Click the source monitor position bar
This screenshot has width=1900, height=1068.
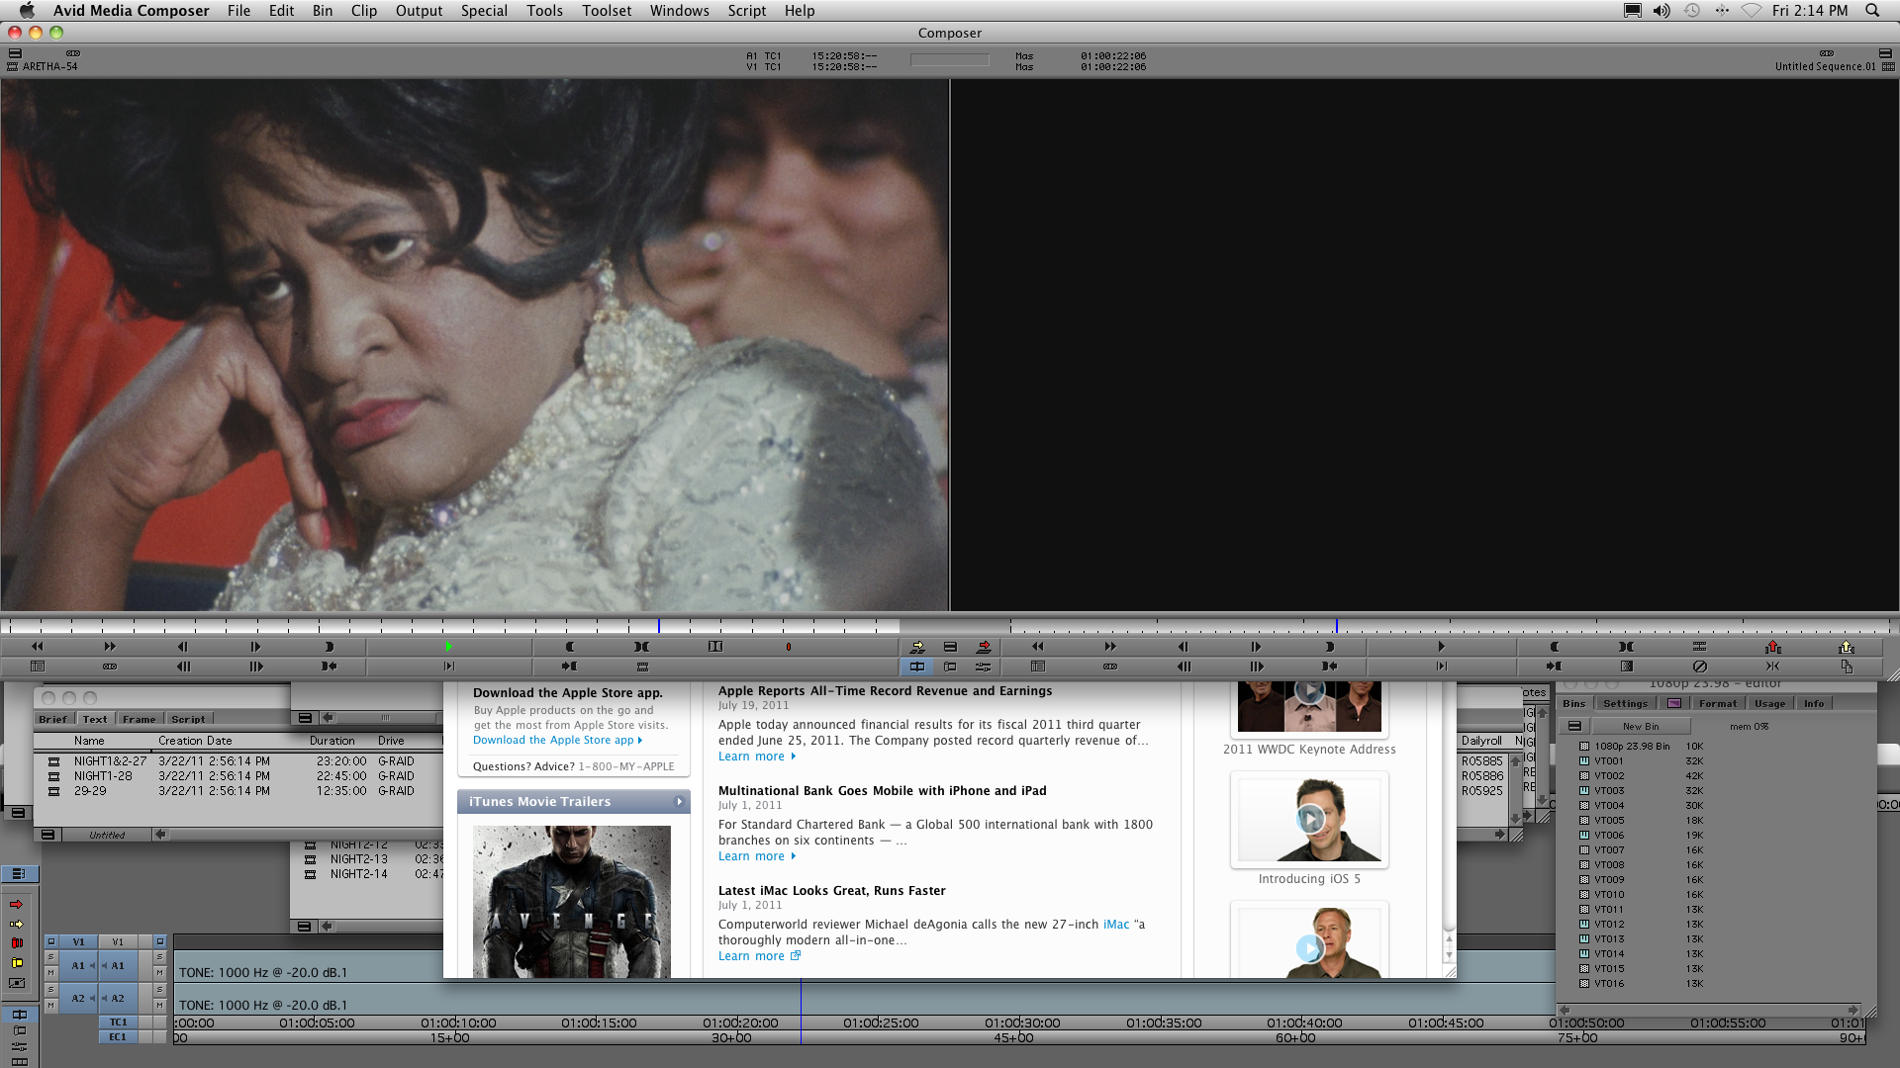(x=445, y=626)
